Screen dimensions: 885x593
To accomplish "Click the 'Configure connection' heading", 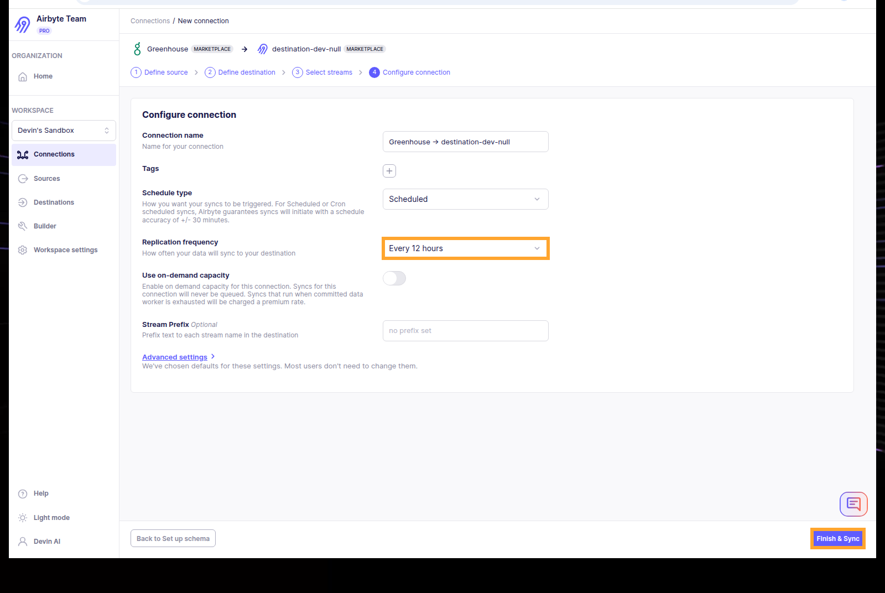I will 189,115.
